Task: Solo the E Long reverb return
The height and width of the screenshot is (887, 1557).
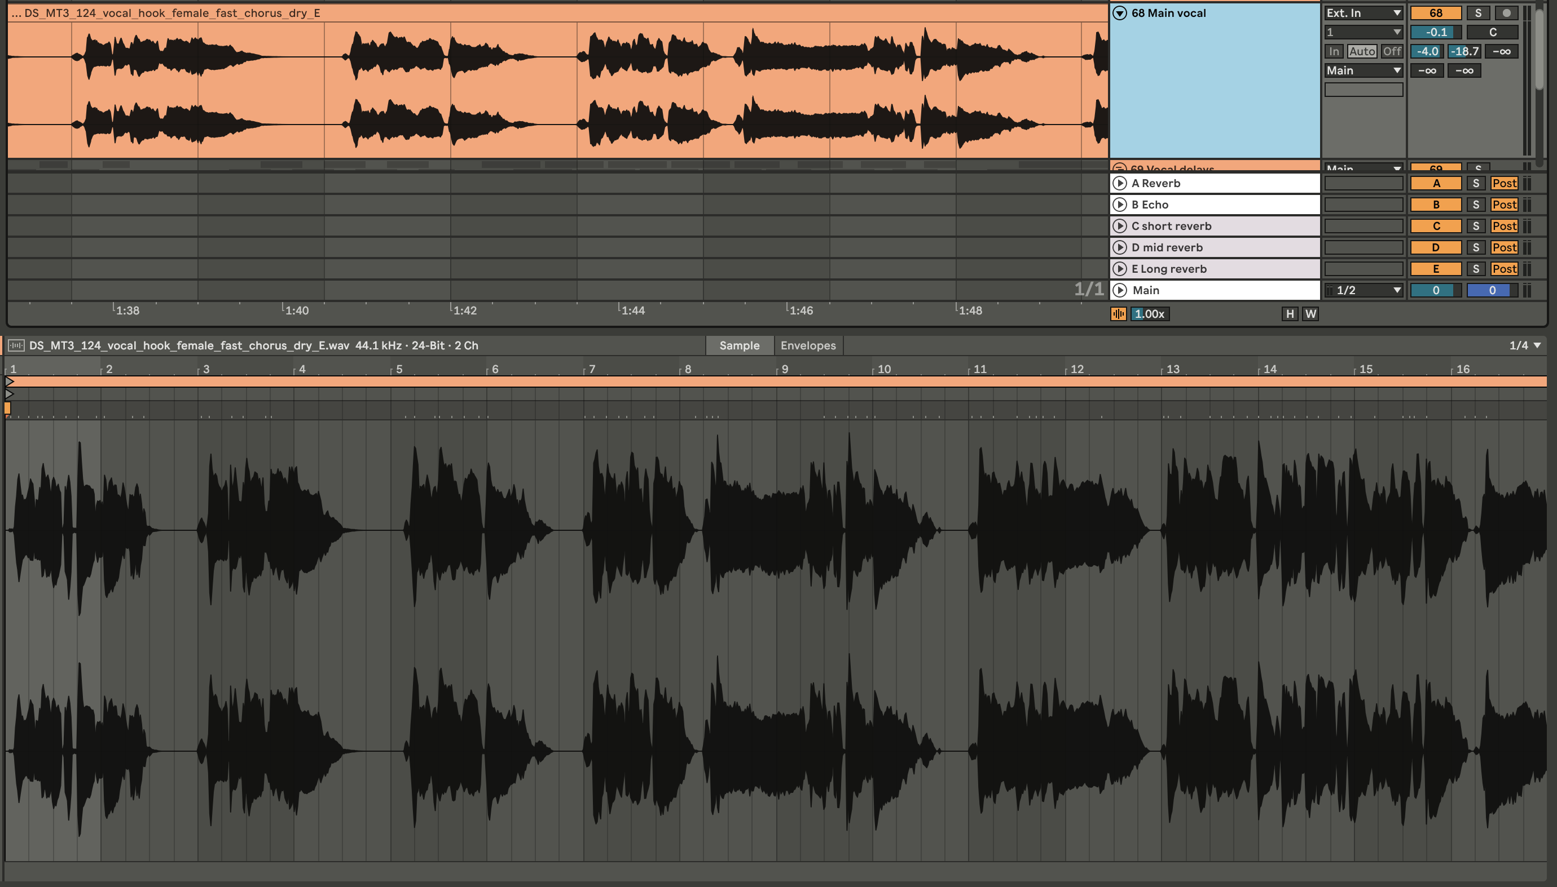Action: click(x=1476, y=269)
